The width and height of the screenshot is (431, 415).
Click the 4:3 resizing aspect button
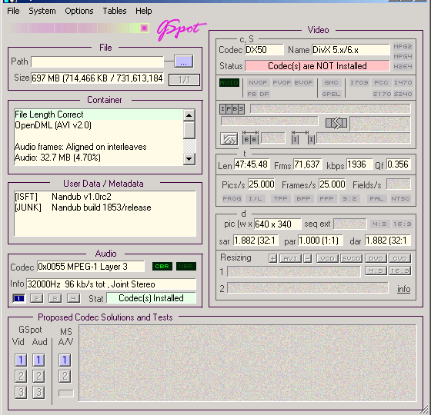(376, 271)
